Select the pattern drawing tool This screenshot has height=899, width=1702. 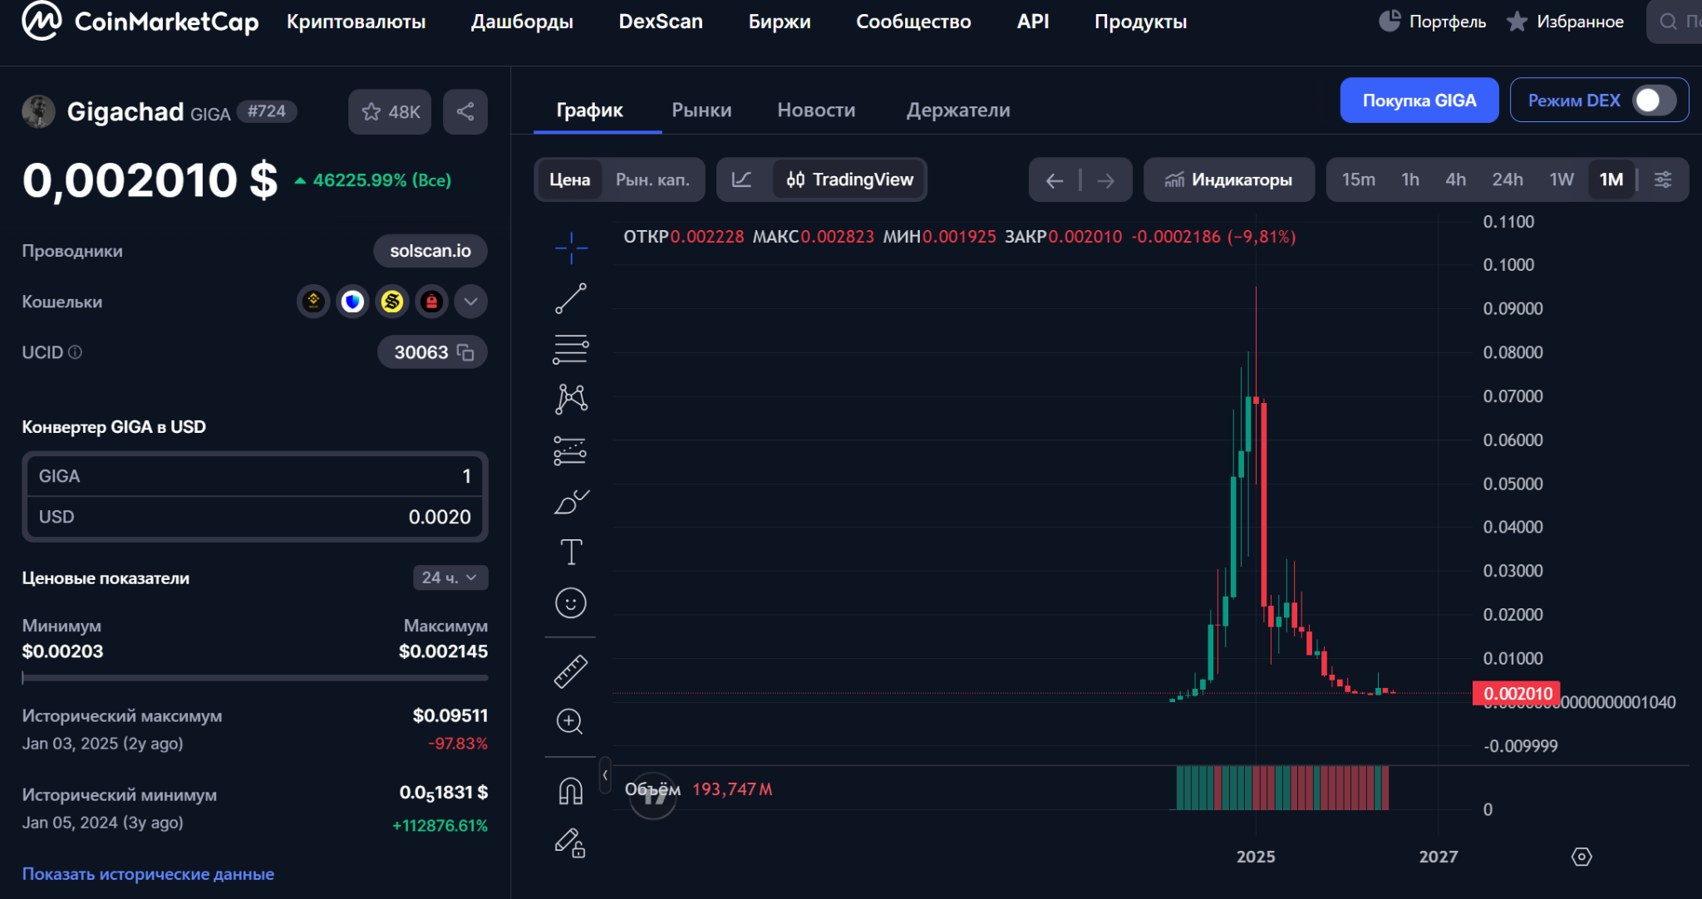tap(571, 400)
